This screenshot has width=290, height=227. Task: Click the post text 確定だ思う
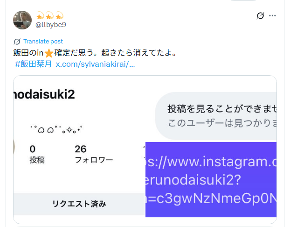(x=73, y=53)
